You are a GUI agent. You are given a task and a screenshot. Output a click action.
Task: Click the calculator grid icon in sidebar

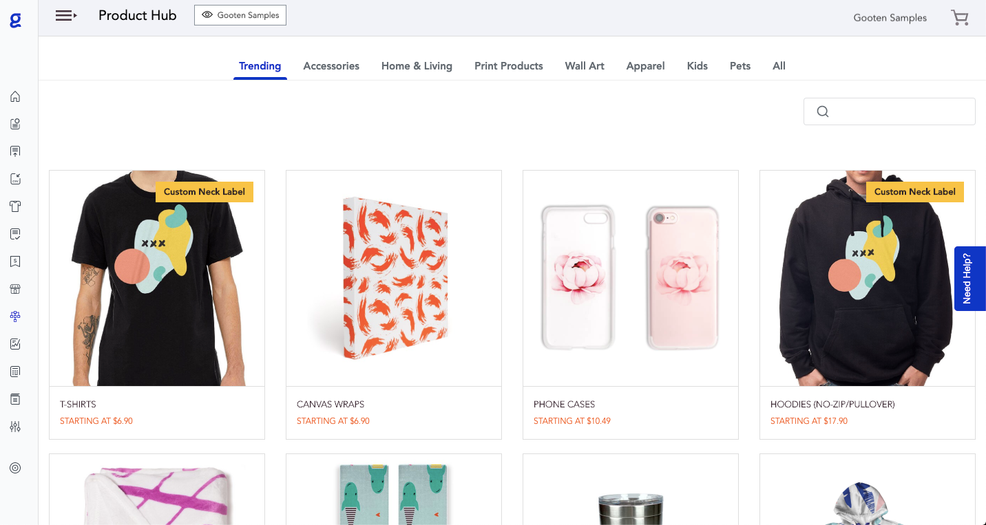15,372
